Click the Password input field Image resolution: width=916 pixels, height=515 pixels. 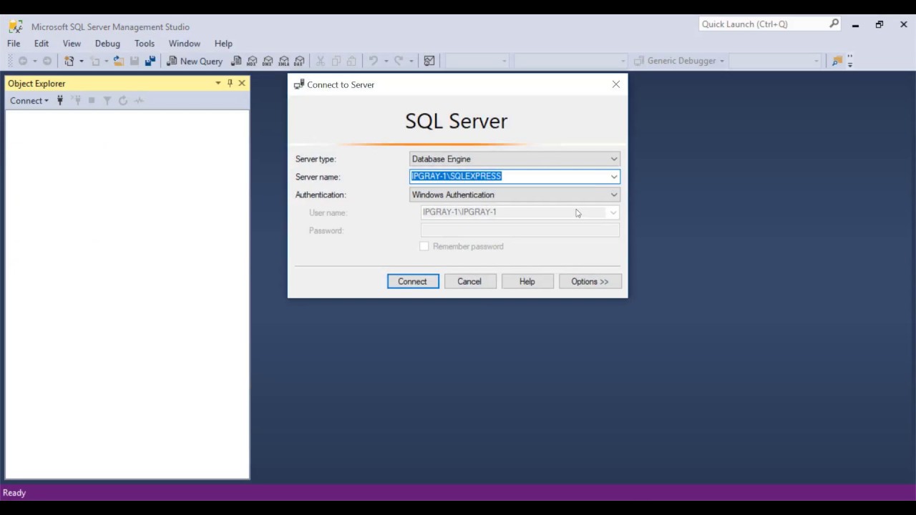click(520, 230)
